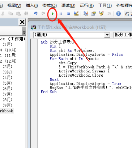Screen dimensions: 132x148
Task: Click the Toolbox icon
Action: tap(109, 14)
